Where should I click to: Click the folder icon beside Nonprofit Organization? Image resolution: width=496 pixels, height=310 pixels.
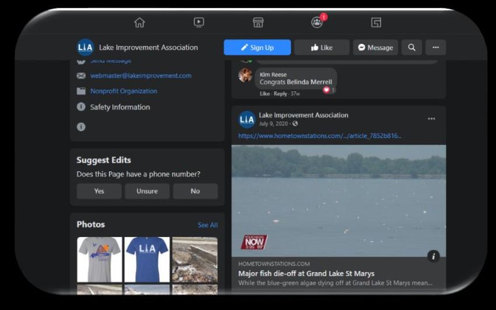coord(81,91)
